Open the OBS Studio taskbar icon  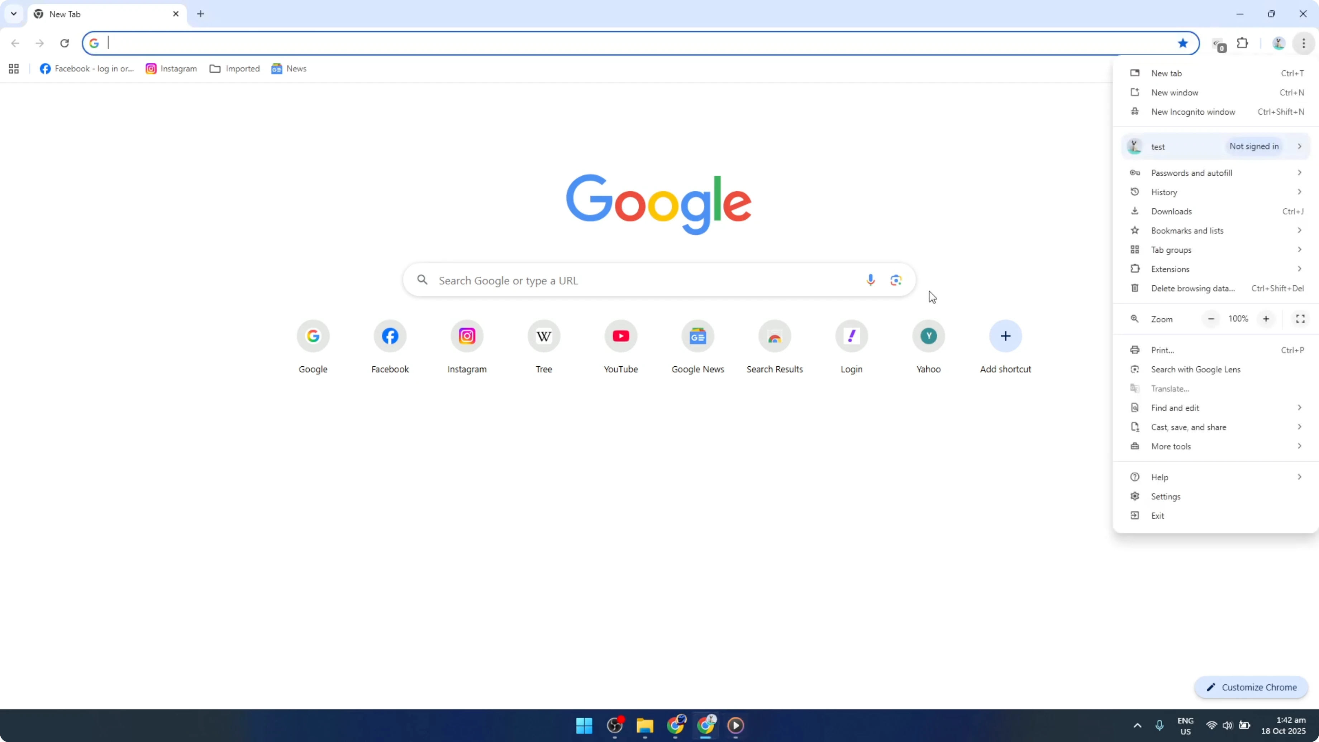pos(615,726)
